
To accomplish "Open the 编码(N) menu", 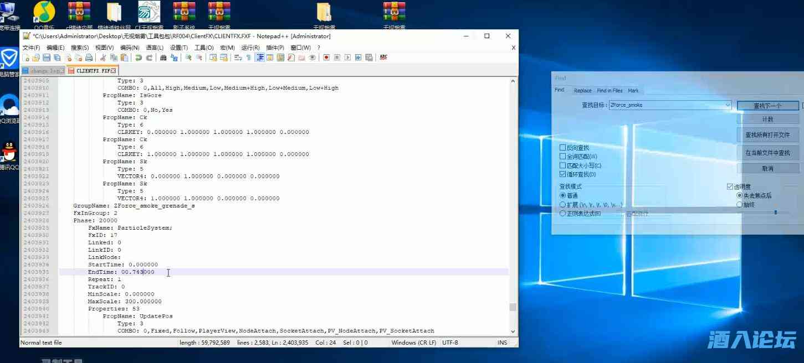I will pos(130,48).
